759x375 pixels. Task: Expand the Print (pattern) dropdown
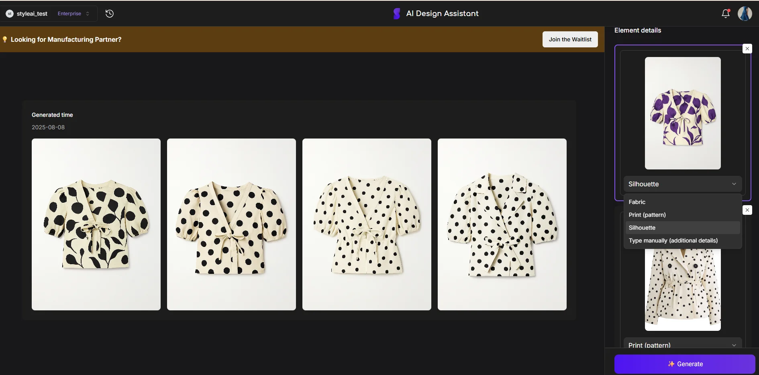pos(683,345)
